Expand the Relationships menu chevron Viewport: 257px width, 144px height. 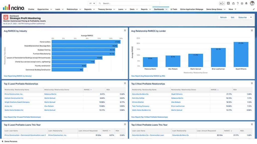(80, 9)
